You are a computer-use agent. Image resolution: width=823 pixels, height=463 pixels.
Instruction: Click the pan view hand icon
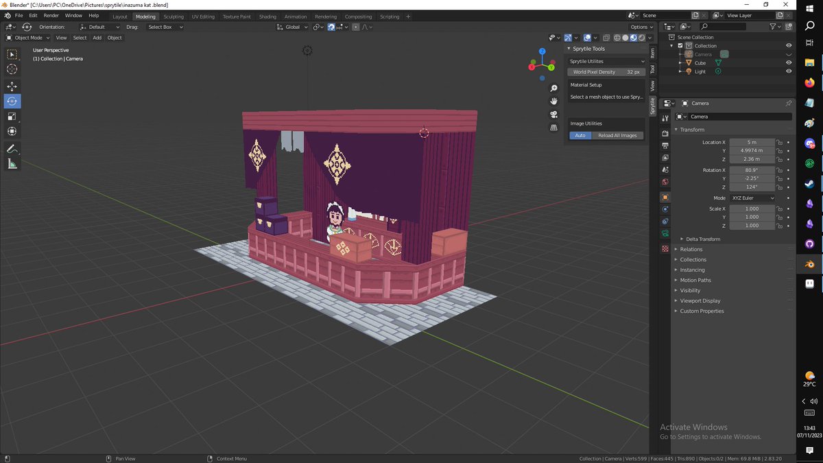click(x=554, y=102)
